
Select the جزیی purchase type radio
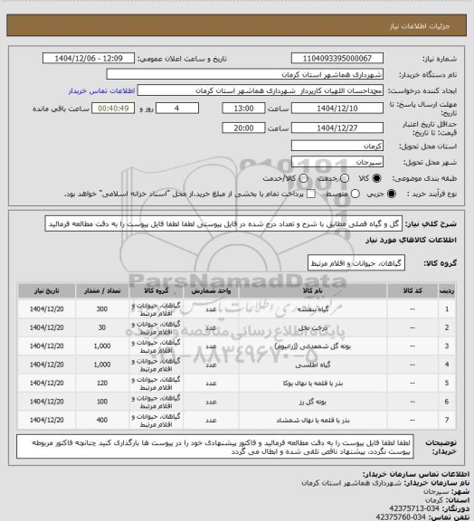[x=392, y=194]
